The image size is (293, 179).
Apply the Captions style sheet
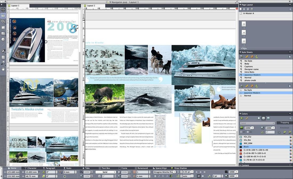248,66
